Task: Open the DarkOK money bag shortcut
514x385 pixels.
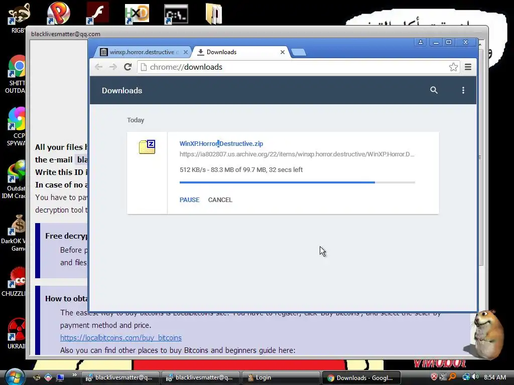Action: coord(17,225)
